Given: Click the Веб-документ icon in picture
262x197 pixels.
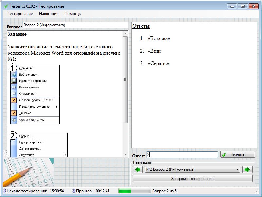Looking at the screenshot, I should click(14, 75).
